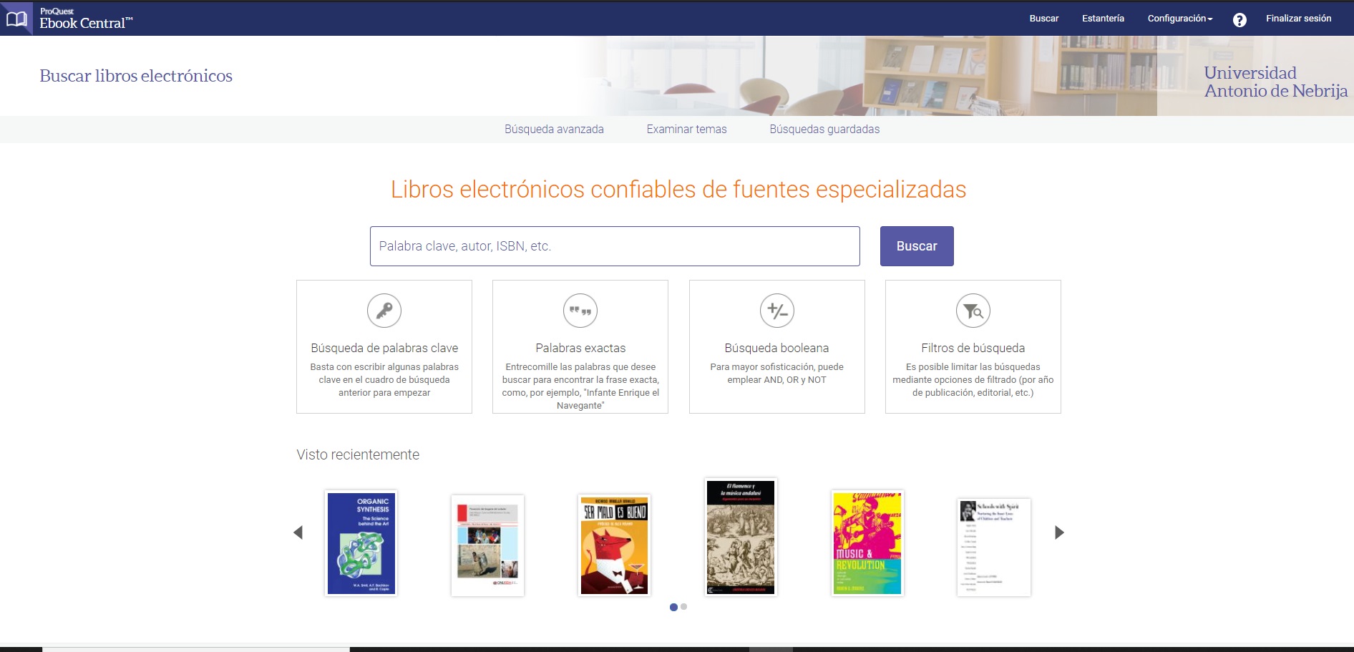Open the Organic Synthesis book cover
The height and width of the screenshot is (652, 1354).
(x=361, y=542)
